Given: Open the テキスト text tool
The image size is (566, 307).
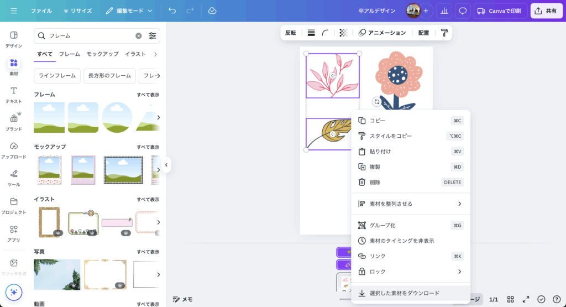Looking at the screenshot, I should point(14,94).
